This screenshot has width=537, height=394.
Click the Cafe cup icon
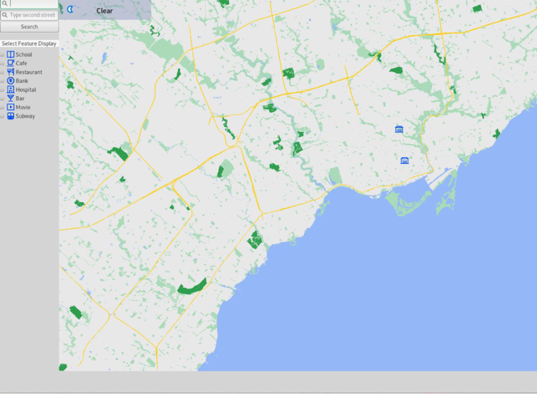coord(11,63)
